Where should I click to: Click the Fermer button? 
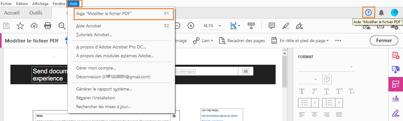coord(384,41)
